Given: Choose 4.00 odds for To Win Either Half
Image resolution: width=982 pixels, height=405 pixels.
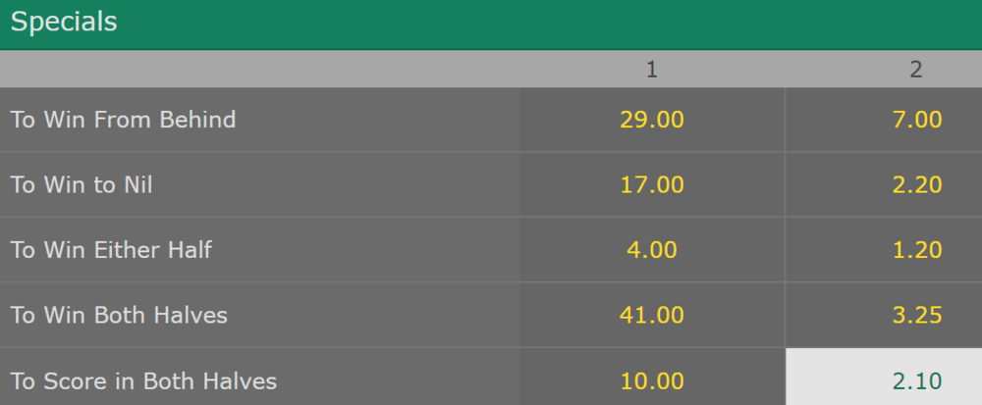Looking at the screenshot, I should tap(652, 249).
